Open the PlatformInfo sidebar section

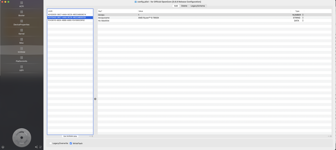(22, 59)
